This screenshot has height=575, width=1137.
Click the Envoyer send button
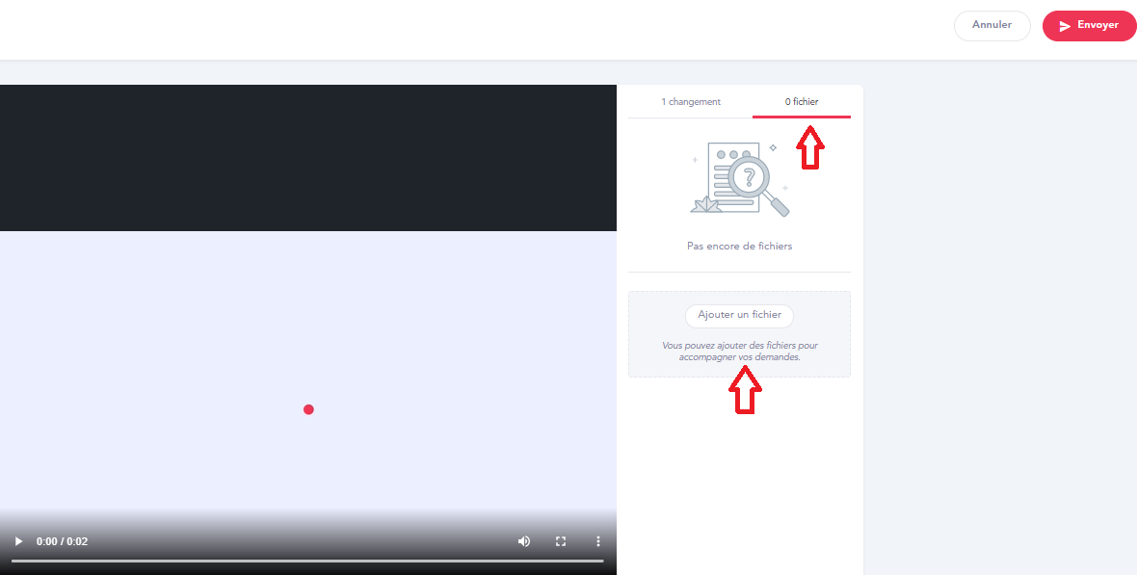pos(1089,26)
